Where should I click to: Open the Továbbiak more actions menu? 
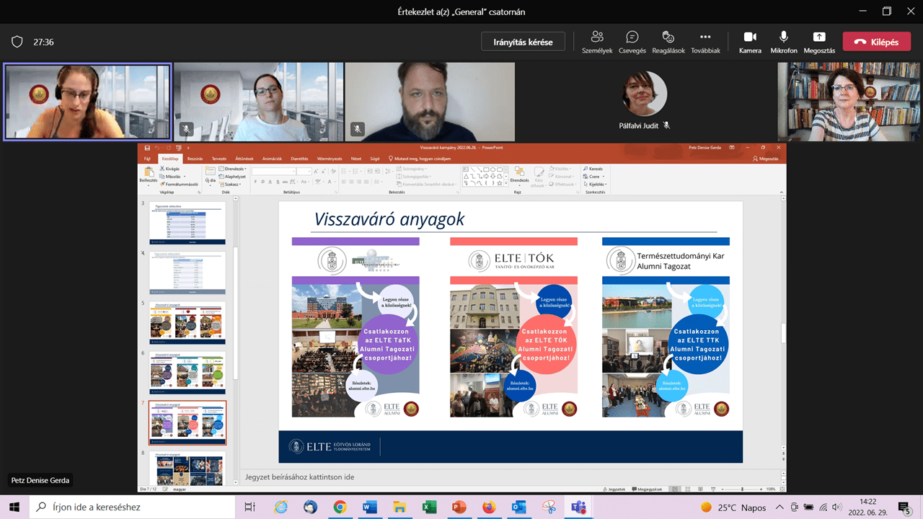[705, 42]
